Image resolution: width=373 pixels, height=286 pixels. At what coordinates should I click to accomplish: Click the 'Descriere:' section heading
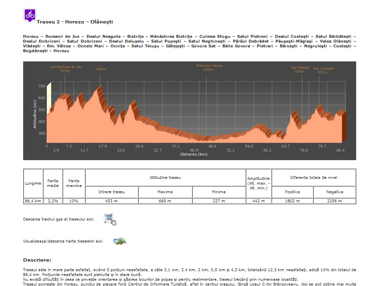click(x=37, y=260)
